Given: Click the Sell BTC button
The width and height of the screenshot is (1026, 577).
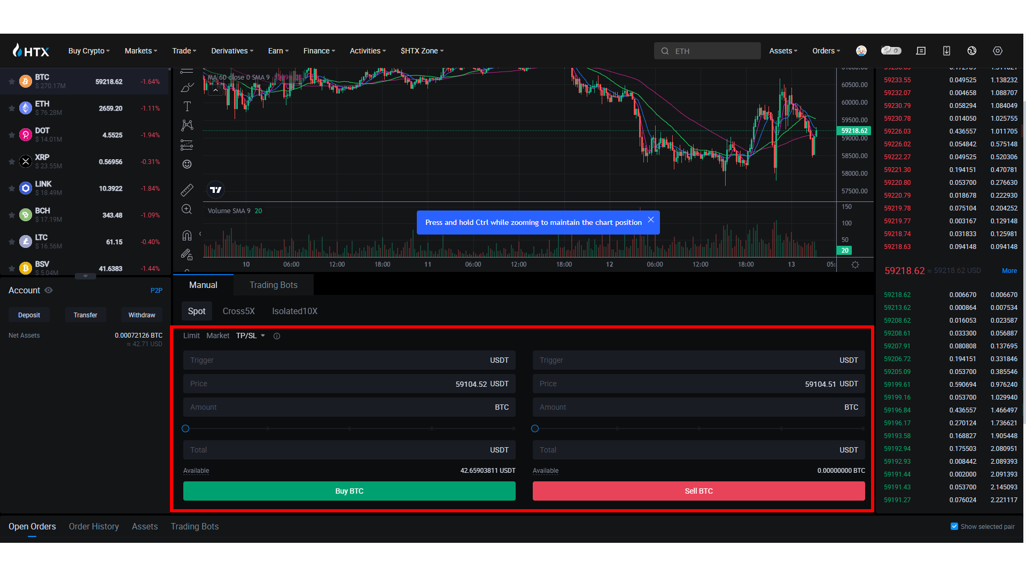Looking at the screenshot, I should point(699,491).
